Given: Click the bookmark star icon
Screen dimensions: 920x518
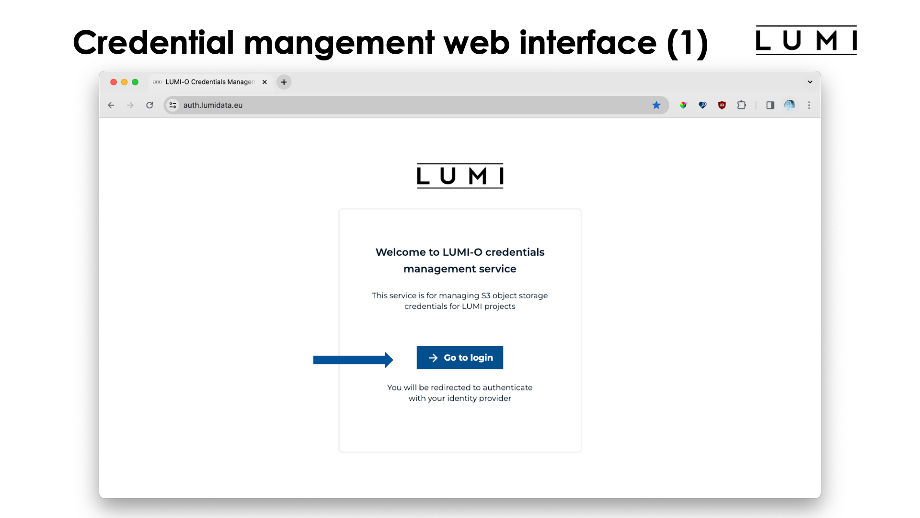Looking at the screenshot, I should pos(656,105).
